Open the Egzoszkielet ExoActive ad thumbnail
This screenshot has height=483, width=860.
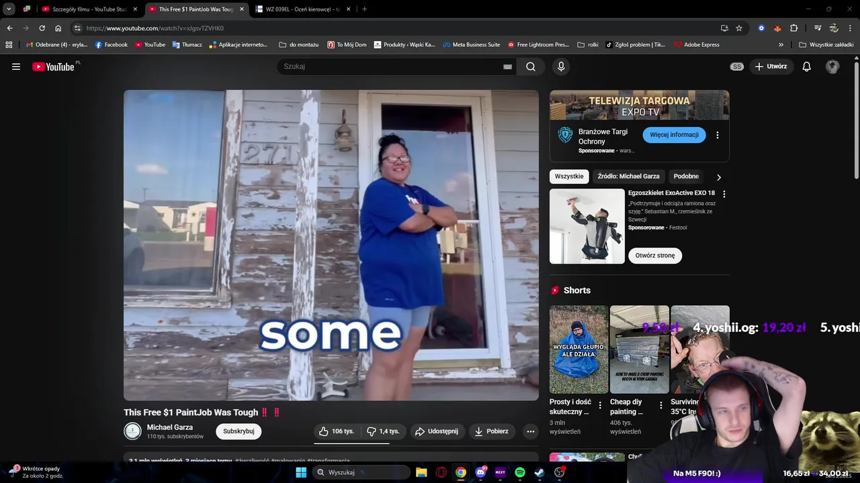pos(587,226)
